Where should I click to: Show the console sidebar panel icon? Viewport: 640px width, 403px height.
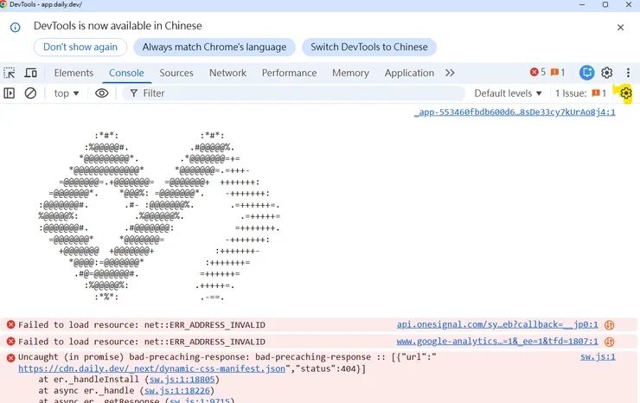[10, 93]
